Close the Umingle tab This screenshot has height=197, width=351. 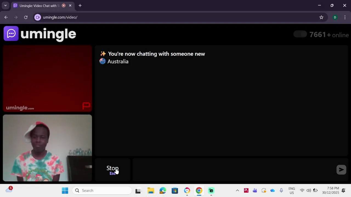70,5
